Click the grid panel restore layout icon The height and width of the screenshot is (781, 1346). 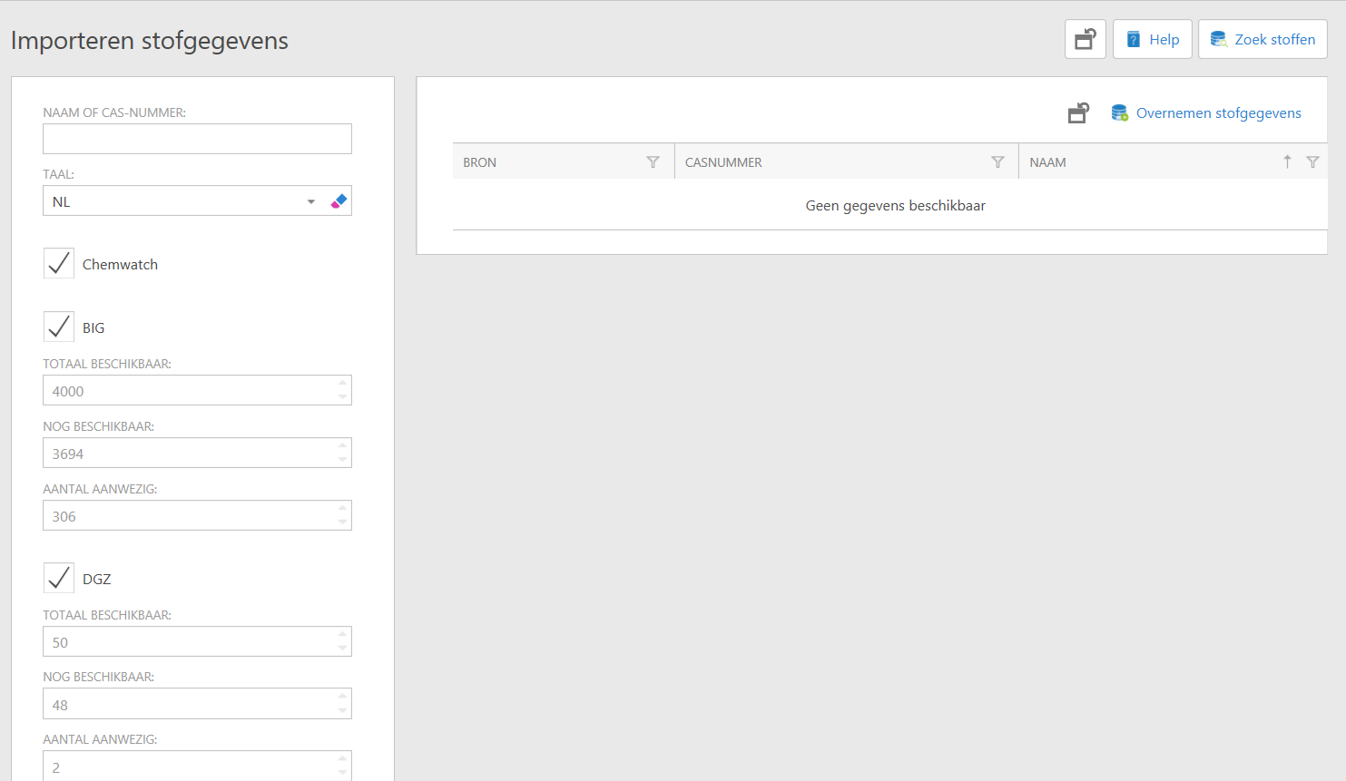[x=1078, y=113]
